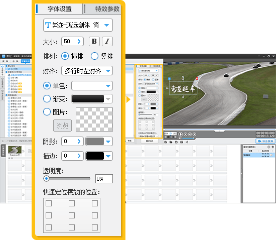Open the font name dropdown
This screenshot has height=240, width=276.
[x=78, y=25]
